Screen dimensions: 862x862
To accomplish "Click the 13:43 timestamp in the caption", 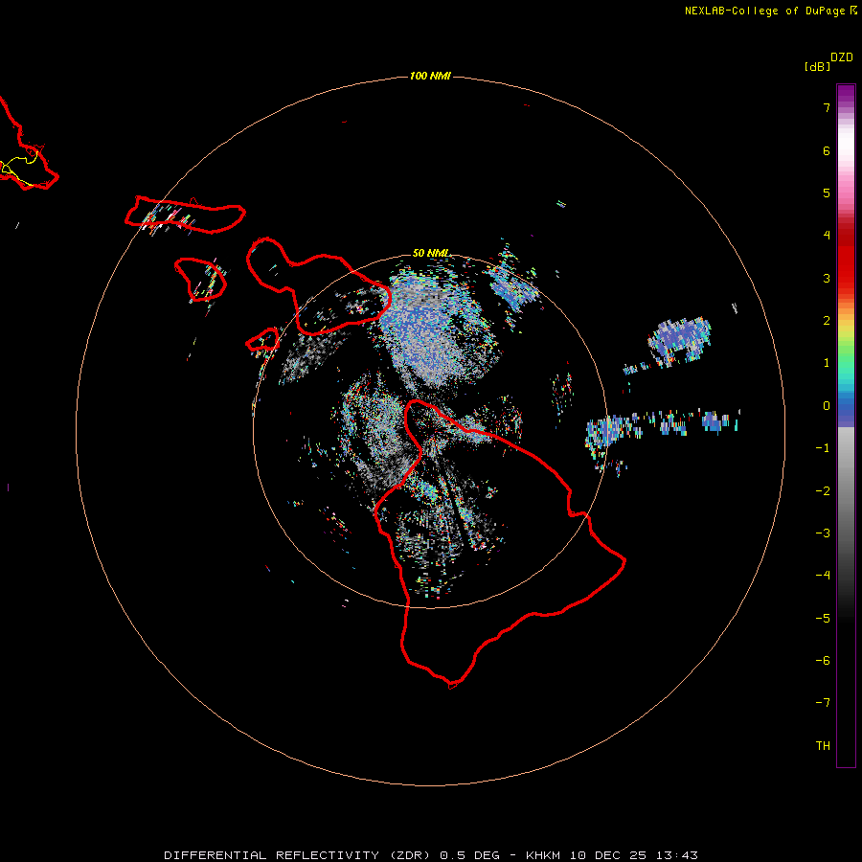I will pyautogui.click(x=676, y=855).
